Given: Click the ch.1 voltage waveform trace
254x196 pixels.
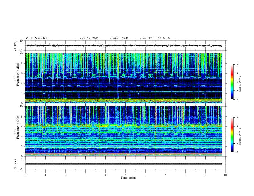Looking at the screenshot, I should [123, 45].
